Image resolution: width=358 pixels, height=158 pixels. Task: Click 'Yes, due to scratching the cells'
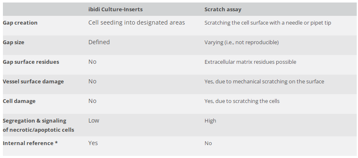click(x=242, y=101)
